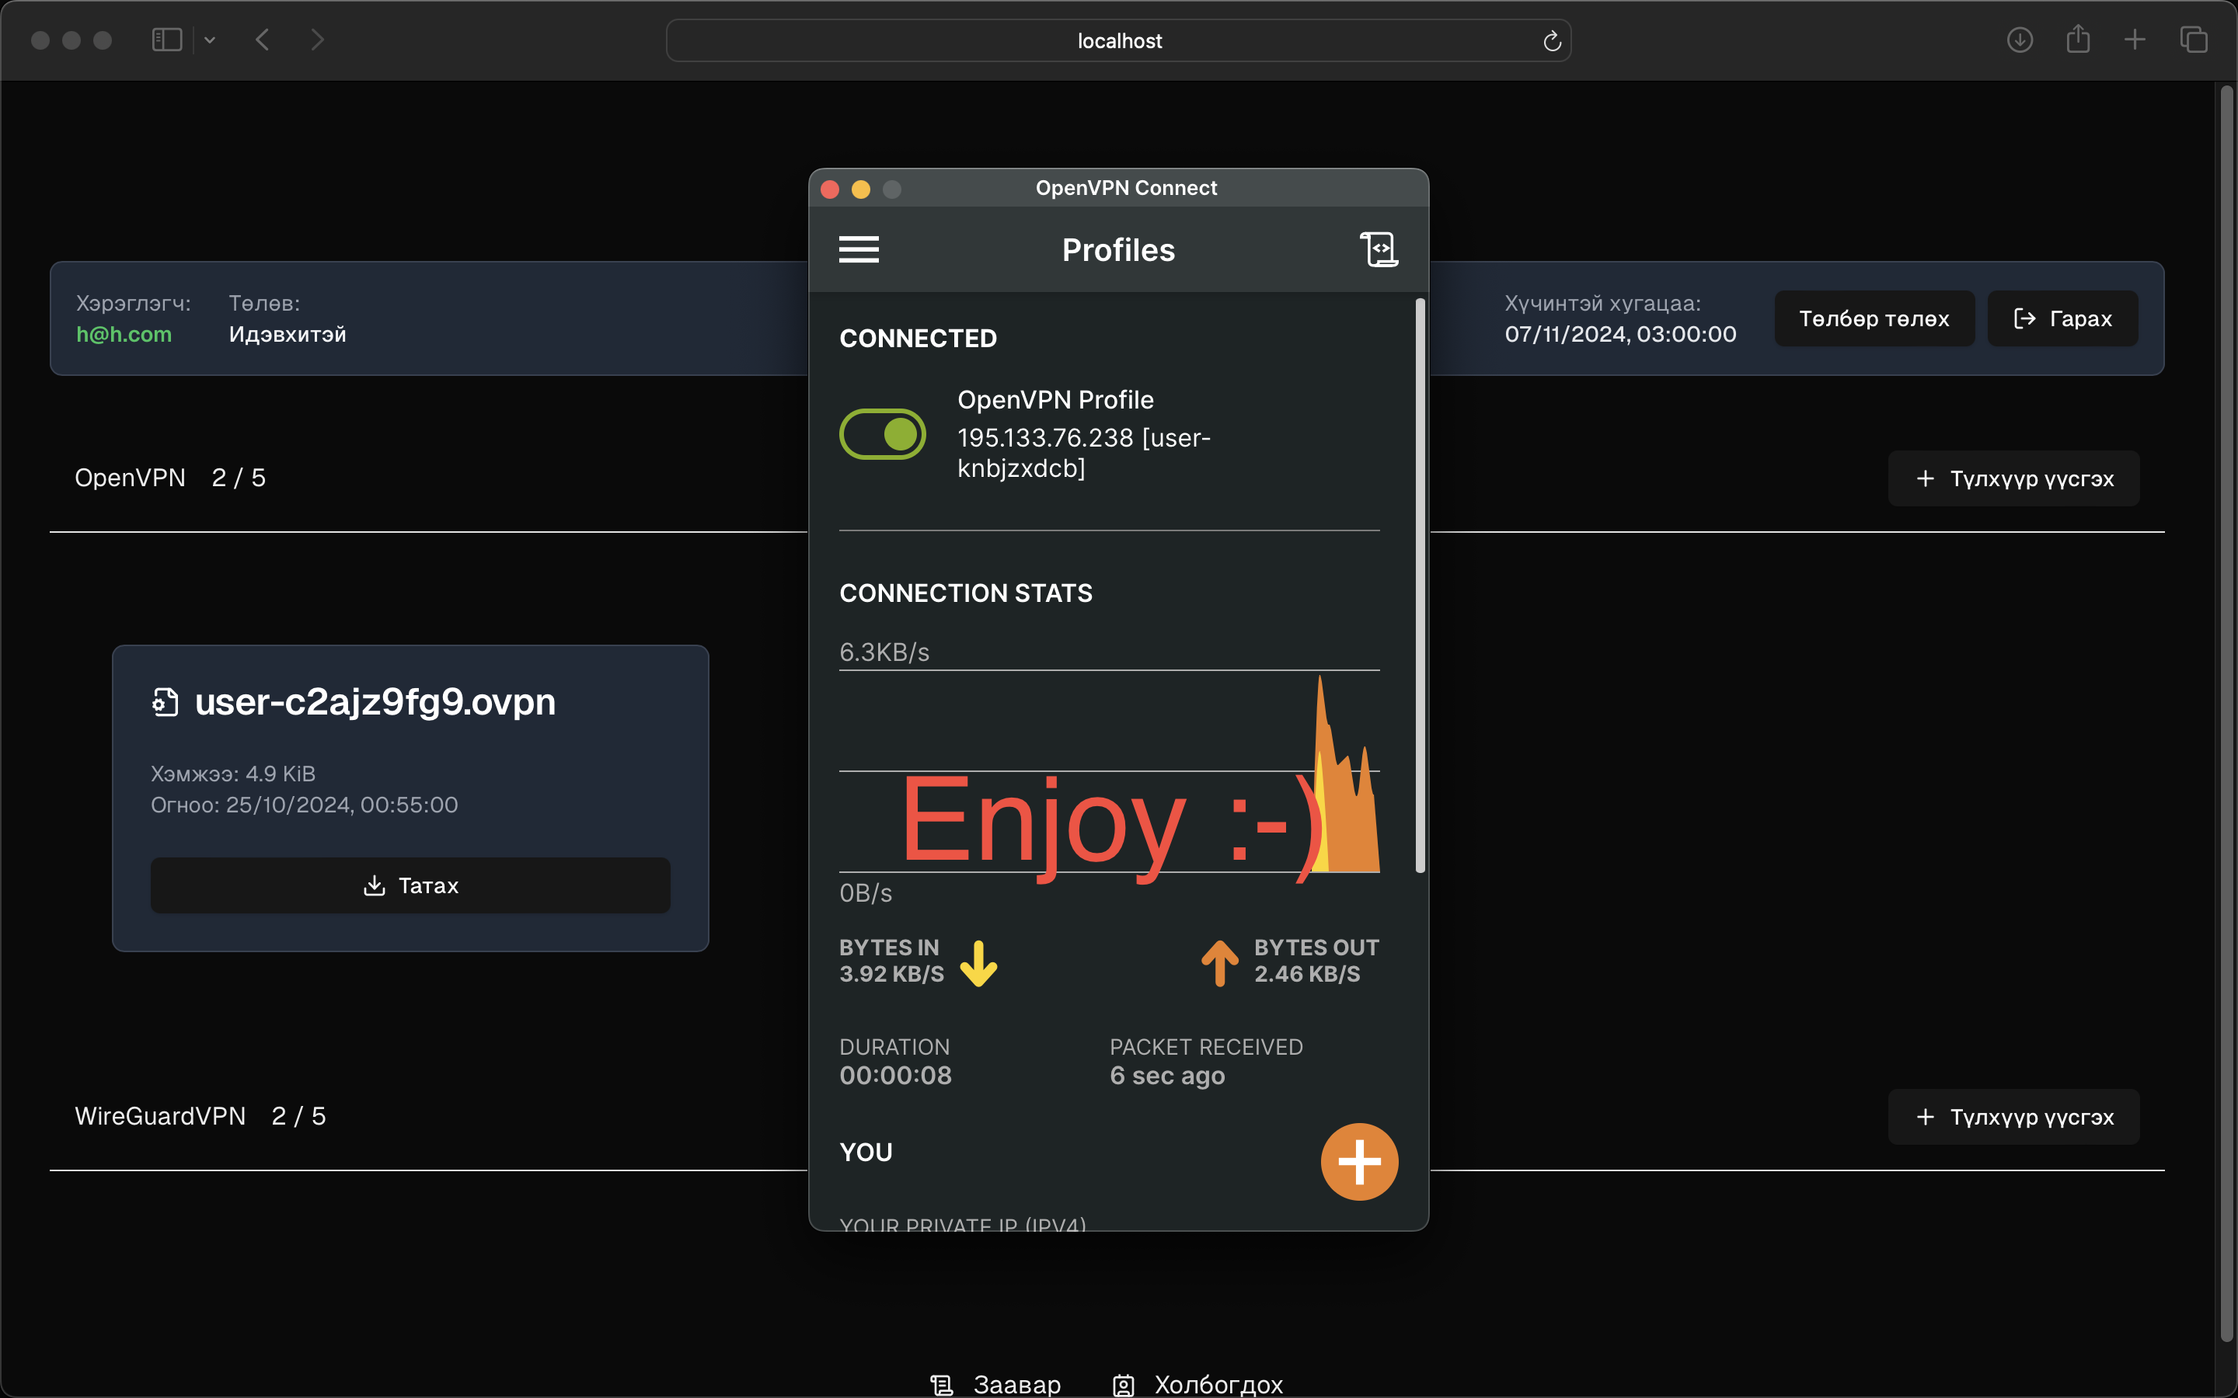2238x1398 pixels.
Task: Click the WireGuardVPN section label
Action: 160,1116
